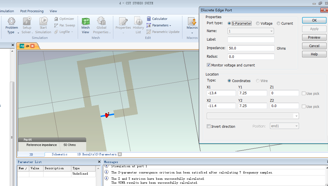Click the Radius input field
Screen dimensions: 328x186
coord(251,57)
